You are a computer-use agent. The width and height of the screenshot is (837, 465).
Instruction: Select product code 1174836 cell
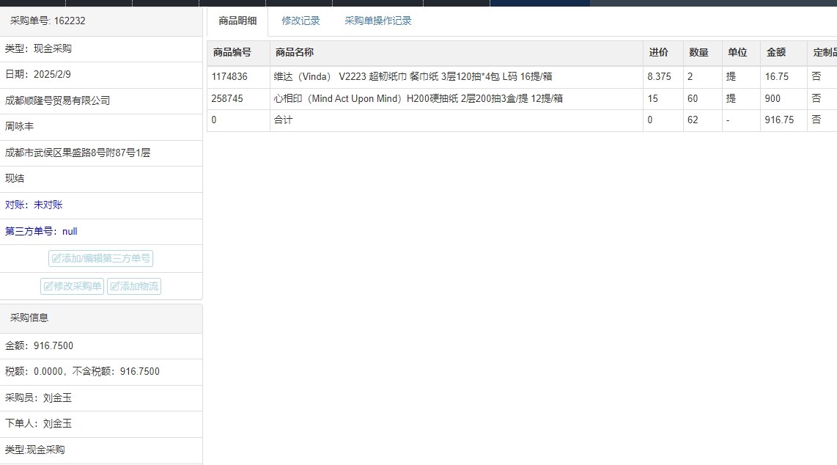click(x=238, y=77)
